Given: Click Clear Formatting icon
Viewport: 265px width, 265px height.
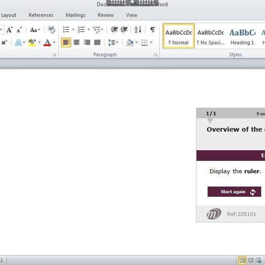Looking at the screenshot, I should coord(51,30).
